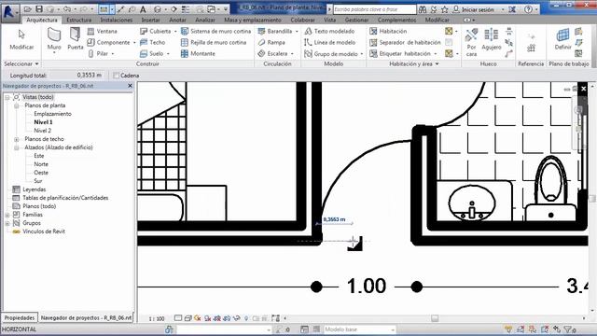Select the Agujero shaft tool
This screenshot has height=336, width=597.
click(x=492, y=39)
